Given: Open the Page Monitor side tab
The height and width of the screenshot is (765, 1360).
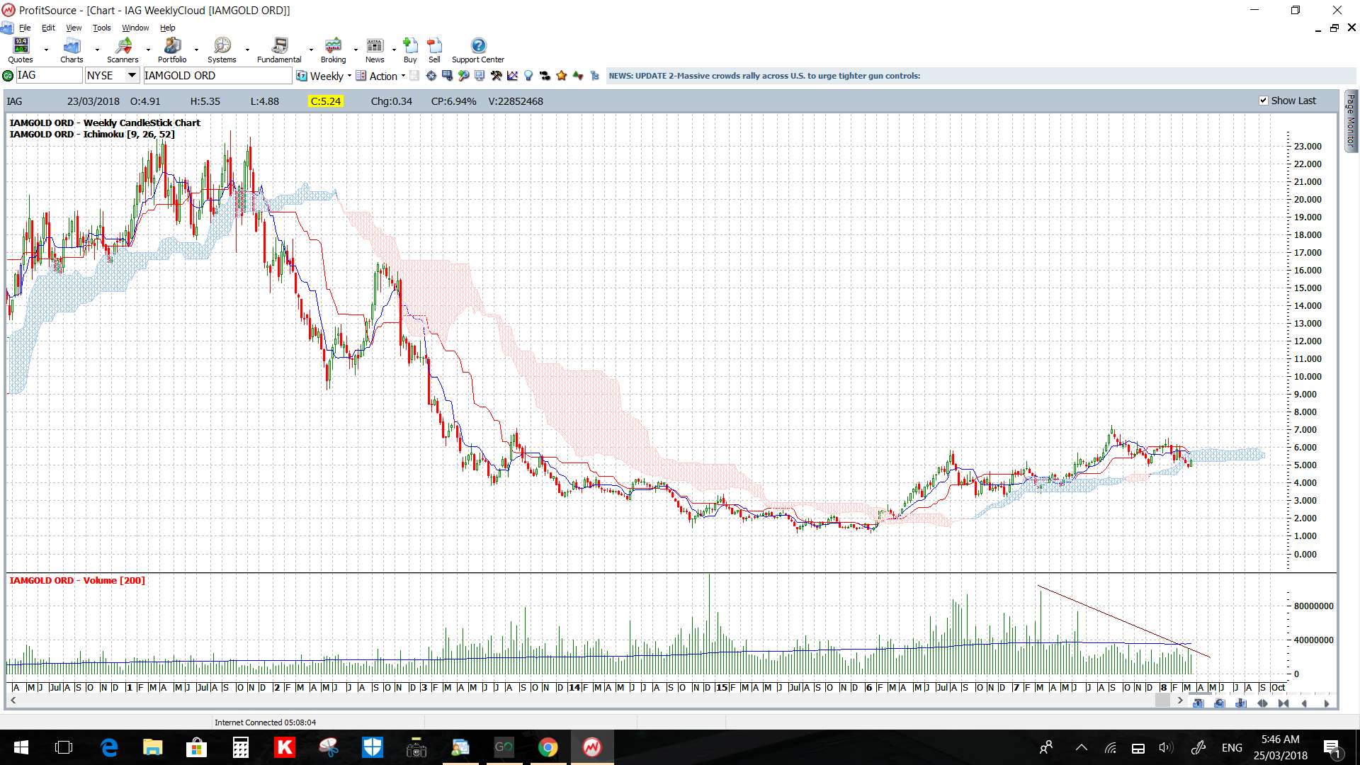Looking at the screenshot, I should [x=1351, y=120].
